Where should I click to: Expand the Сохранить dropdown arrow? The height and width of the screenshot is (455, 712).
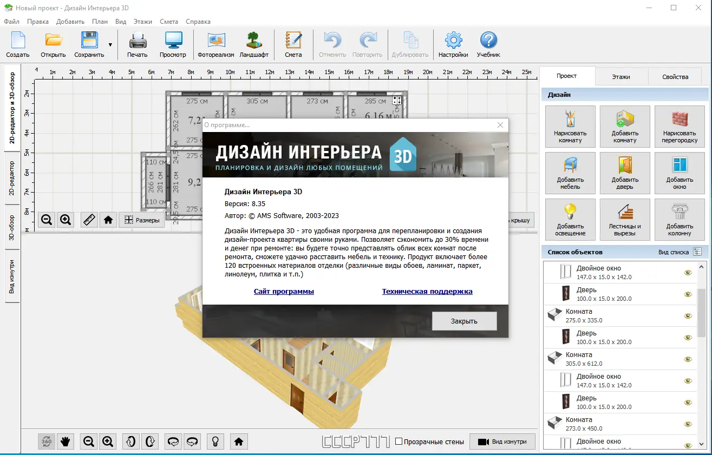[x=110, y=45]
